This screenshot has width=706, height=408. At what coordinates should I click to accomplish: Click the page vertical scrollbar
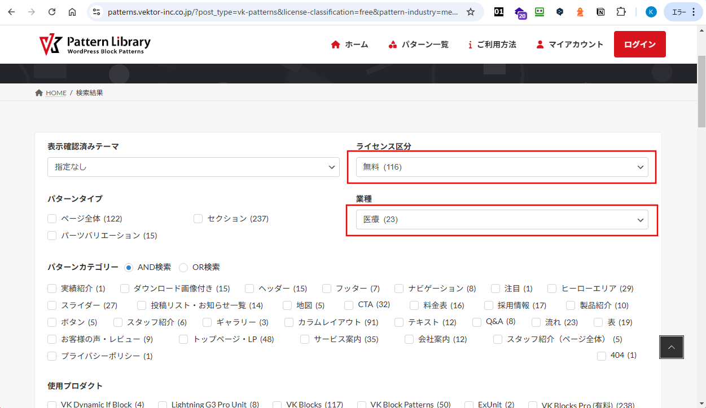click(x=701, y=225)
